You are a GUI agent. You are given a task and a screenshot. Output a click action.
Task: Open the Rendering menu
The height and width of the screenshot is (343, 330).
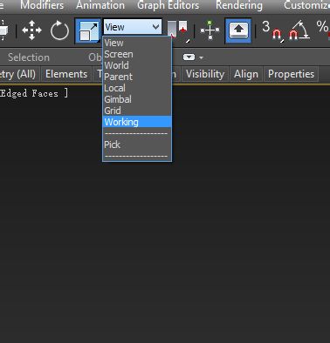tap(239, 5)
